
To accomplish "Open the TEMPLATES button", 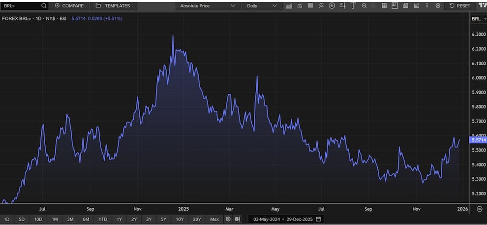I will tap(113, 6).
